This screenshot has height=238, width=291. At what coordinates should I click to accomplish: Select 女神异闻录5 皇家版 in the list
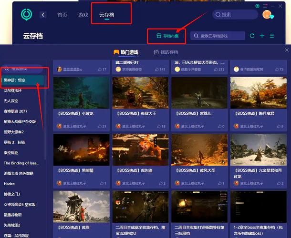(x=20, y=205)
